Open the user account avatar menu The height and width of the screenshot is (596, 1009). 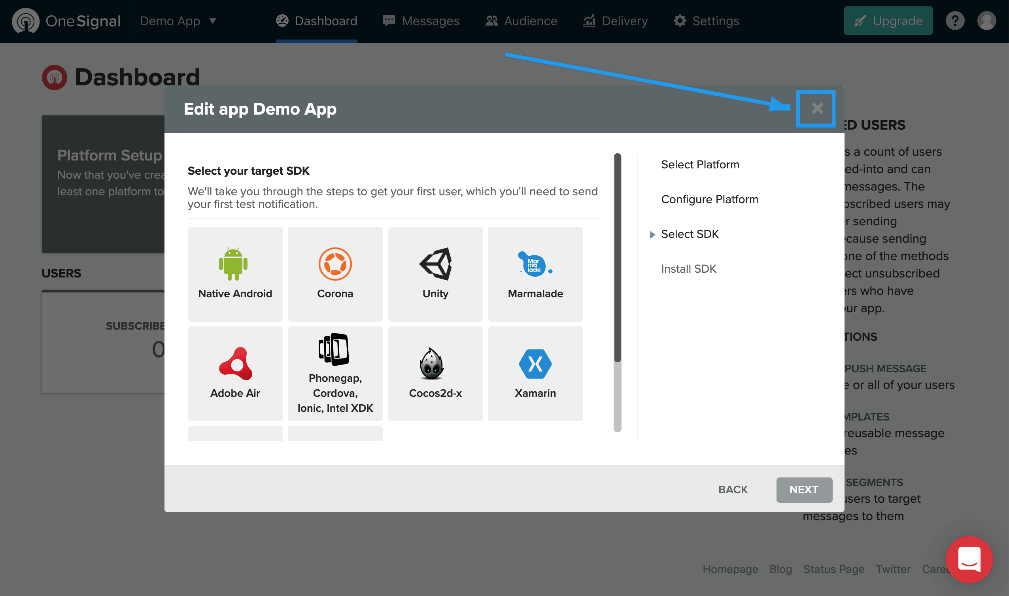tap(986, 21)
